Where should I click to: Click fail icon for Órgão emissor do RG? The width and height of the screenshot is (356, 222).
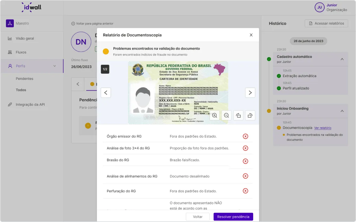pyautogui.click(x=245, y=136)
